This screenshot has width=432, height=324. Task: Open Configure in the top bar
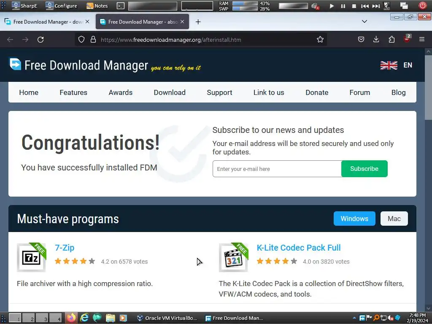[61, 6]
